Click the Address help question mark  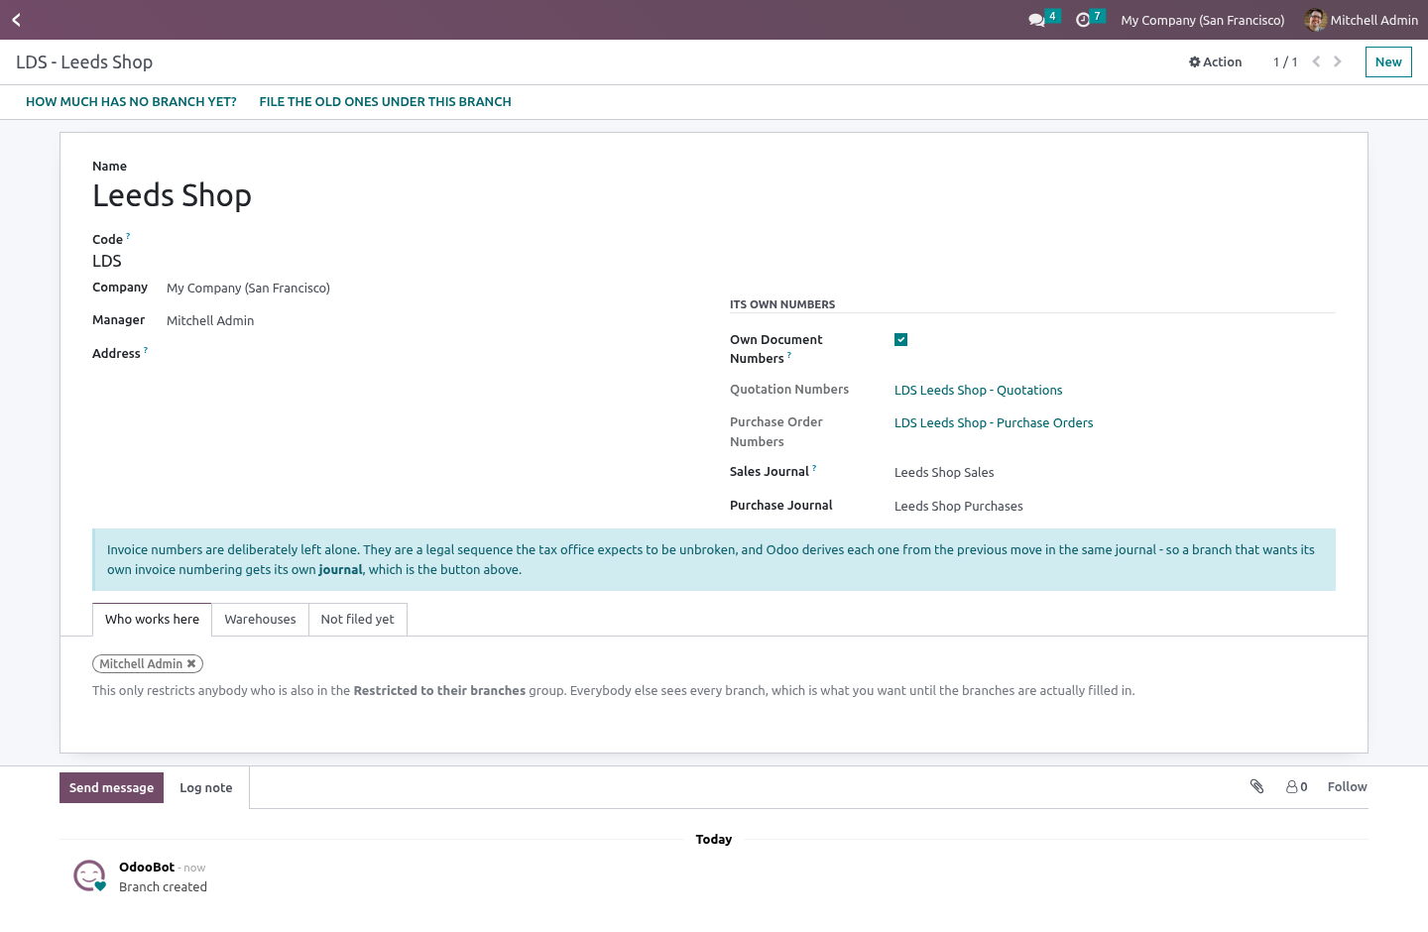pos(146,350)
